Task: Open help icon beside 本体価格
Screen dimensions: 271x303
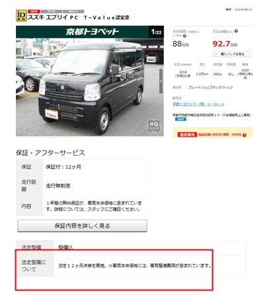Action: click(x=184, y=36)
